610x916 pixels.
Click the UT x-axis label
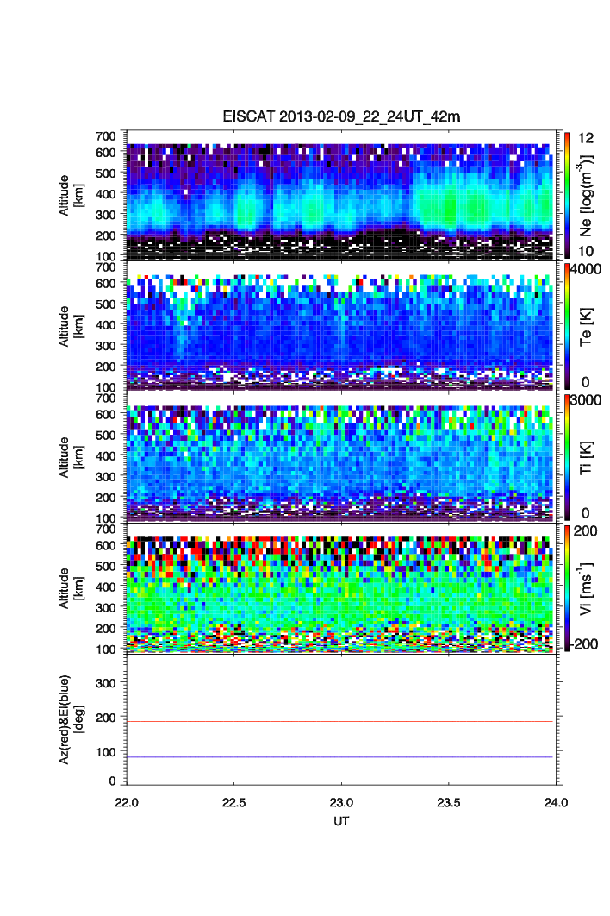coord(341,821)
